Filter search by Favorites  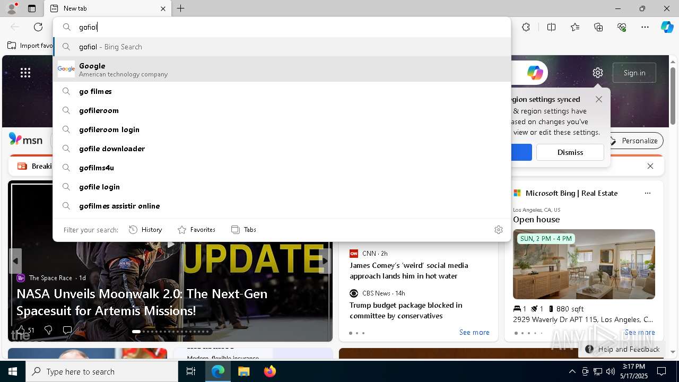[x=196, y=230]
